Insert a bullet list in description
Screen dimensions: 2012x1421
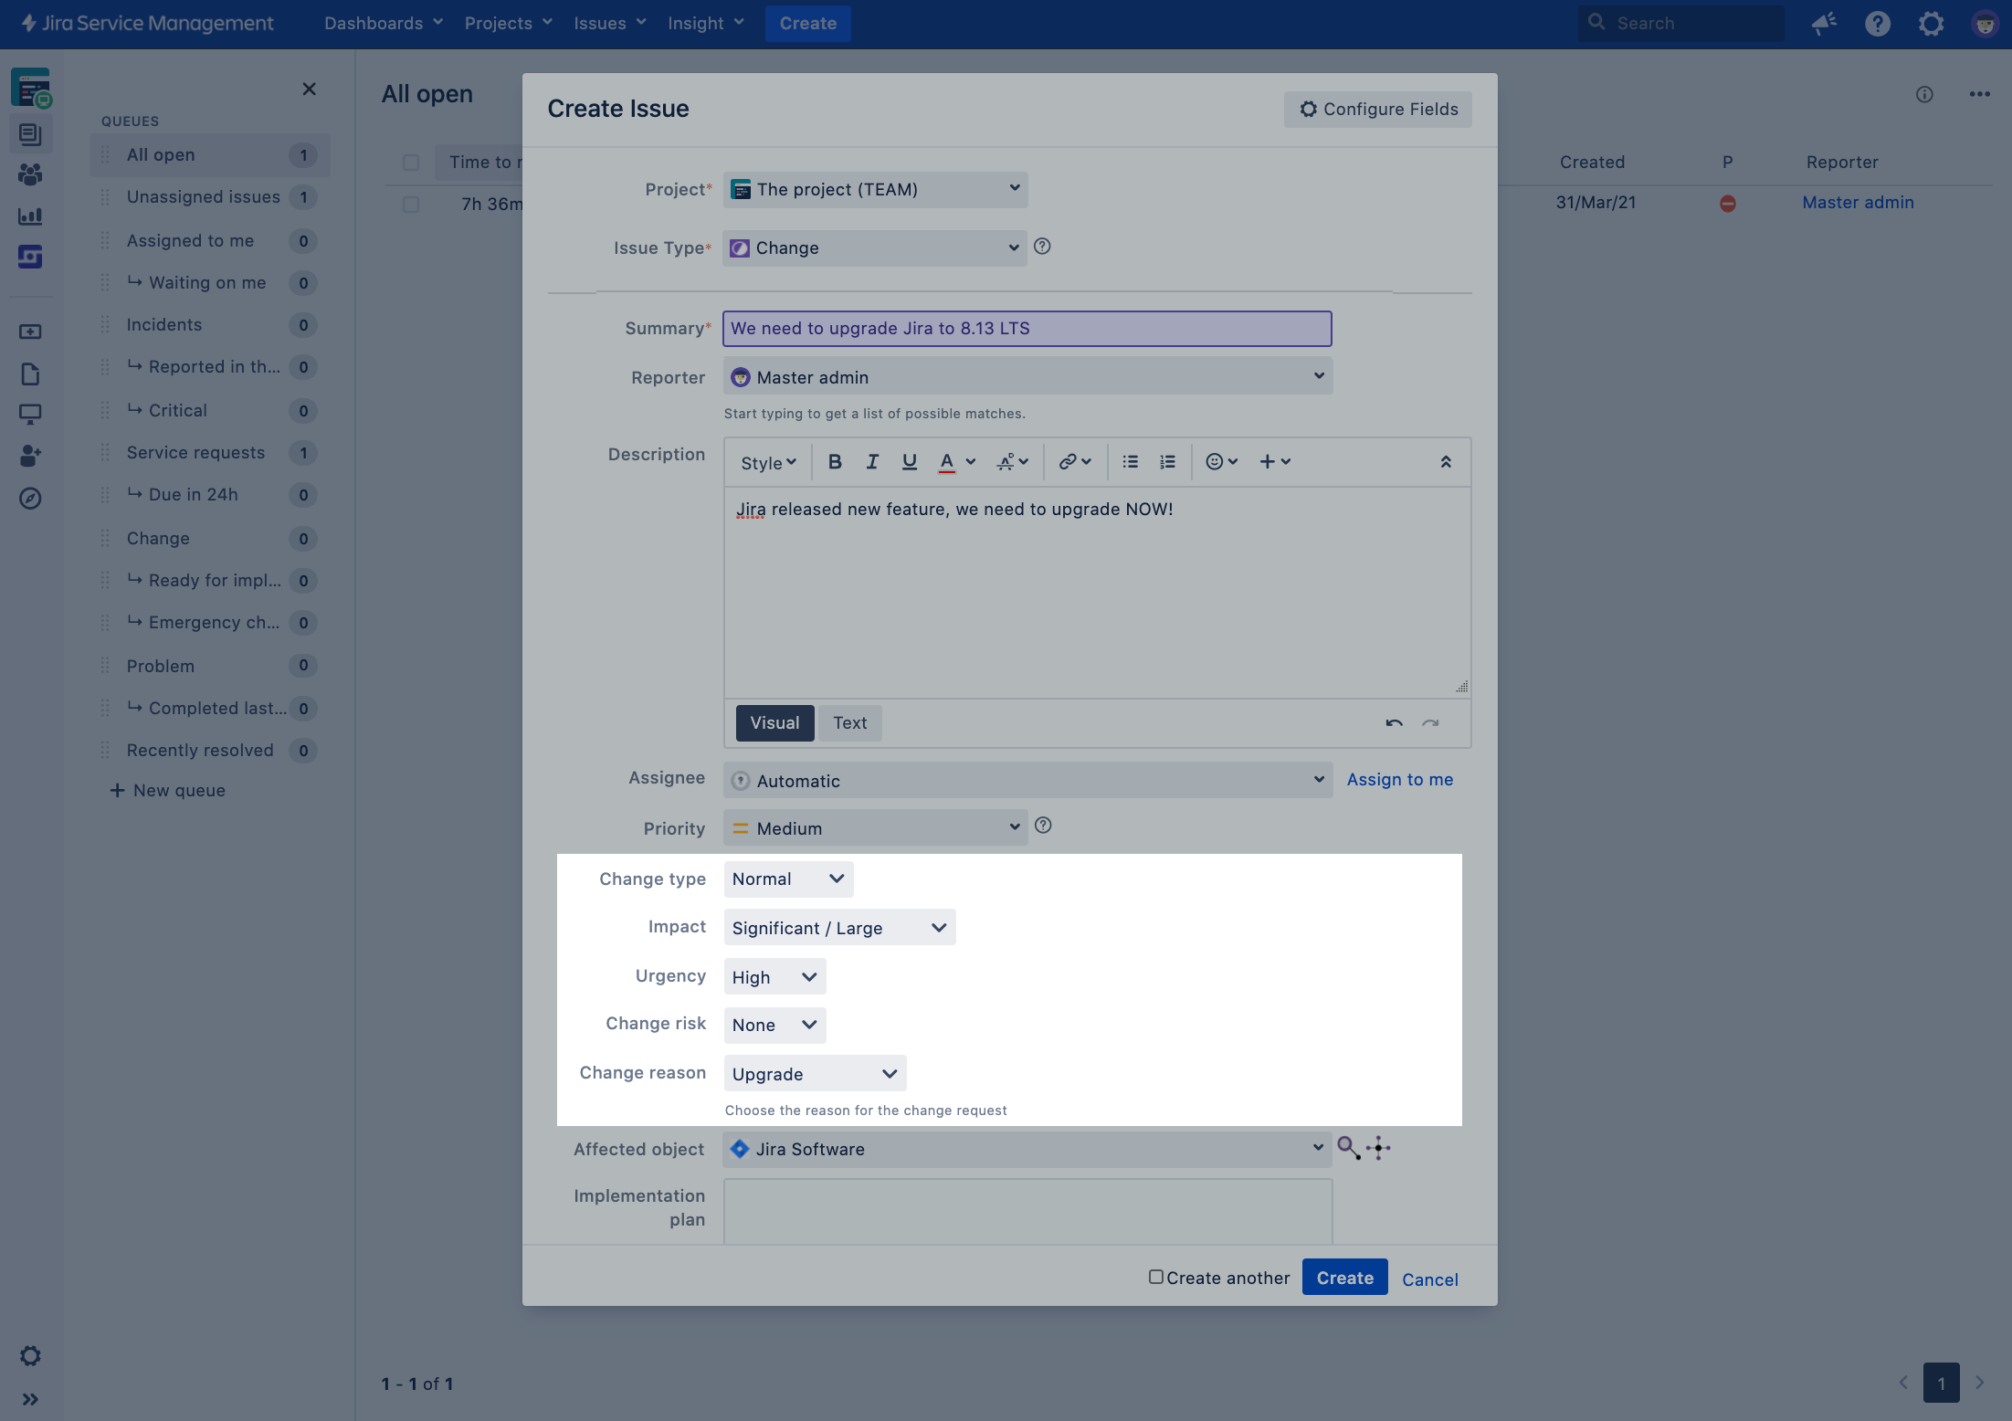pyautogui.click(x=1130, y=462)
